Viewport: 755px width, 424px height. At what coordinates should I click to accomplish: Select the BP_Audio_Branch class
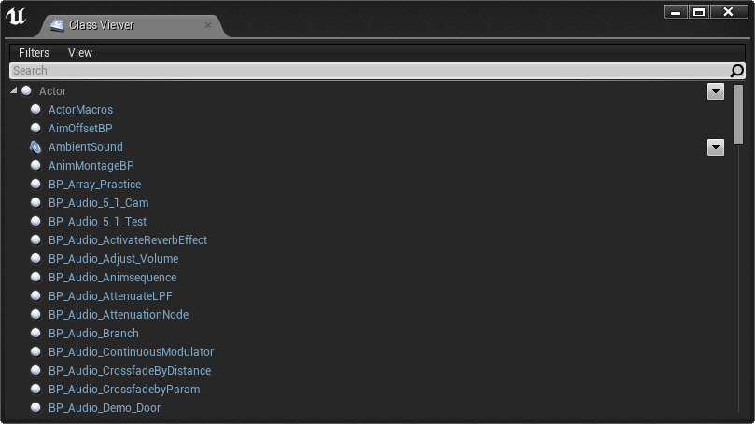(x=93, y=334)
